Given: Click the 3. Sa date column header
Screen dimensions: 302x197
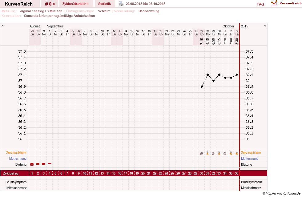Looking at the screenshot, I should [x=237, y=33].
